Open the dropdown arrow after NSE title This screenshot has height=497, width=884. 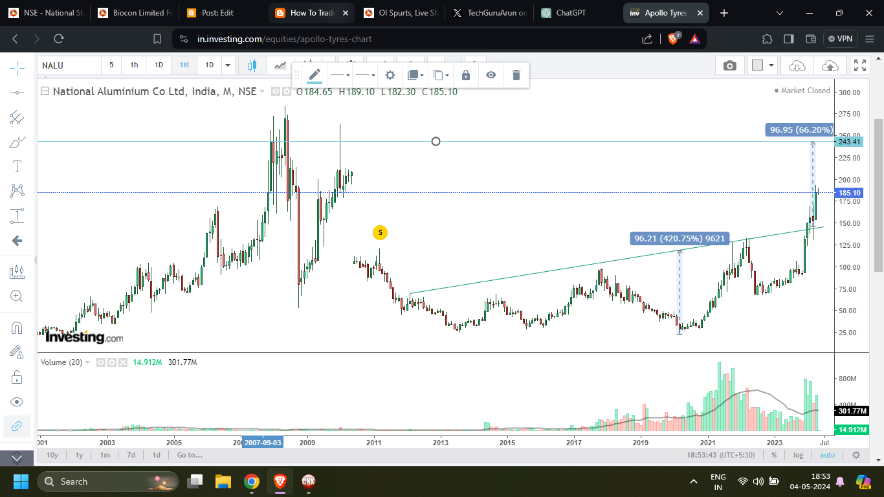[x=262, y=92]
